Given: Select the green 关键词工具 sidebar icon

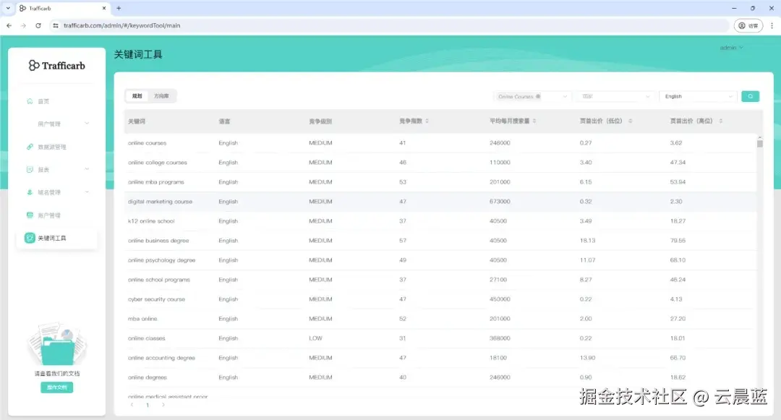Looking at the screenshot, I should (30, 238).
